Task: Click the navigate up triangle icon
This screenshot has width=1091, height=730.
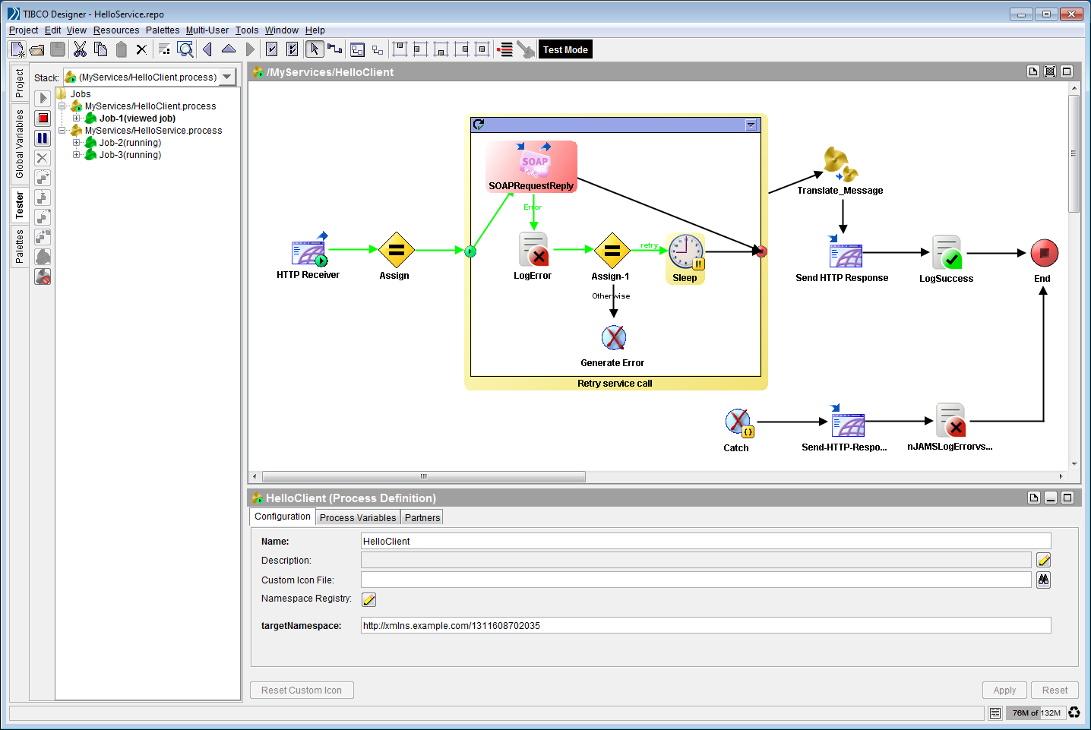Action: 229,49
